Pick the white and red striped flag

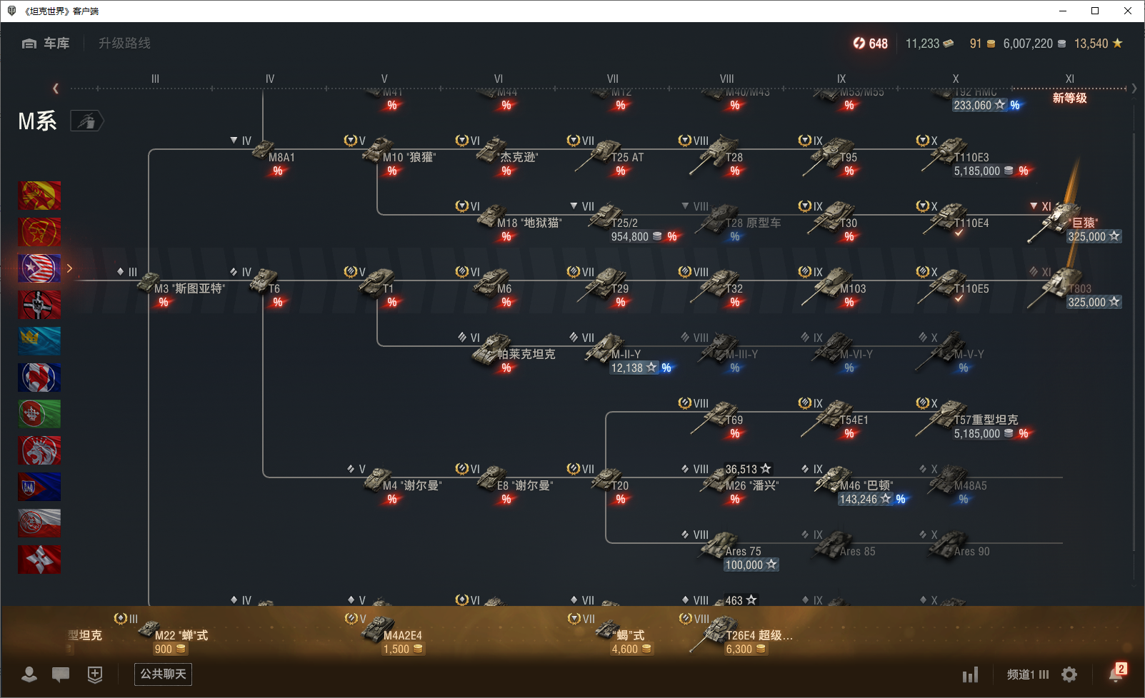(39, 523)
